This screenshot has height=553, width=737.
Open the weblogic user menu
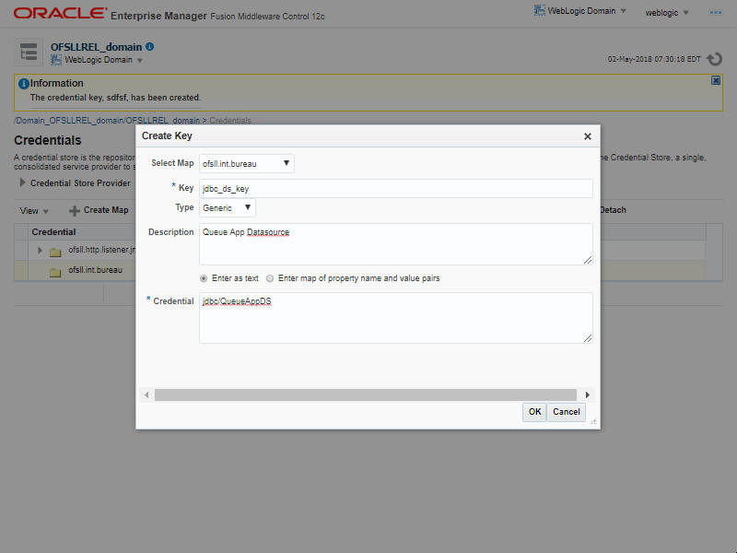tap(666, 13)
